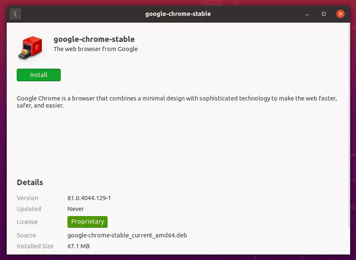Click the window title in the header bar
Viewport: 356px width, 260px height.
click(x=178, y=14)
